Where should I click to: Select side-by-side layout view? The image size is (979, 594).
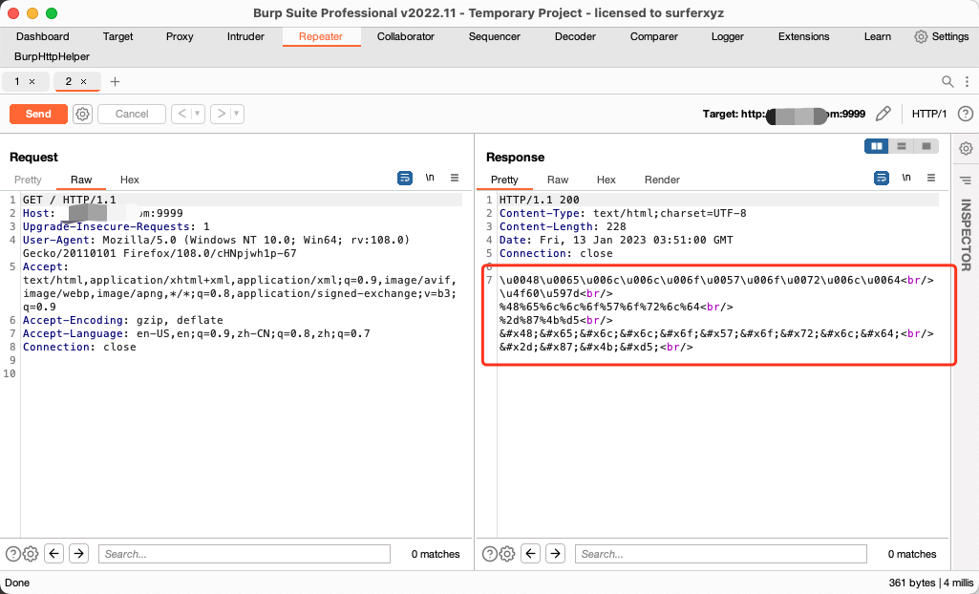tap(877, 146)
